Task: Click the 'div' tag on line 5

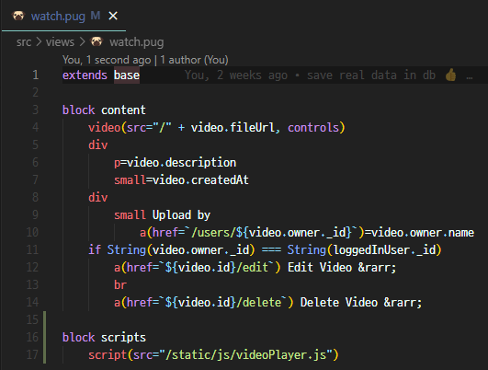Action: [98, 145]
